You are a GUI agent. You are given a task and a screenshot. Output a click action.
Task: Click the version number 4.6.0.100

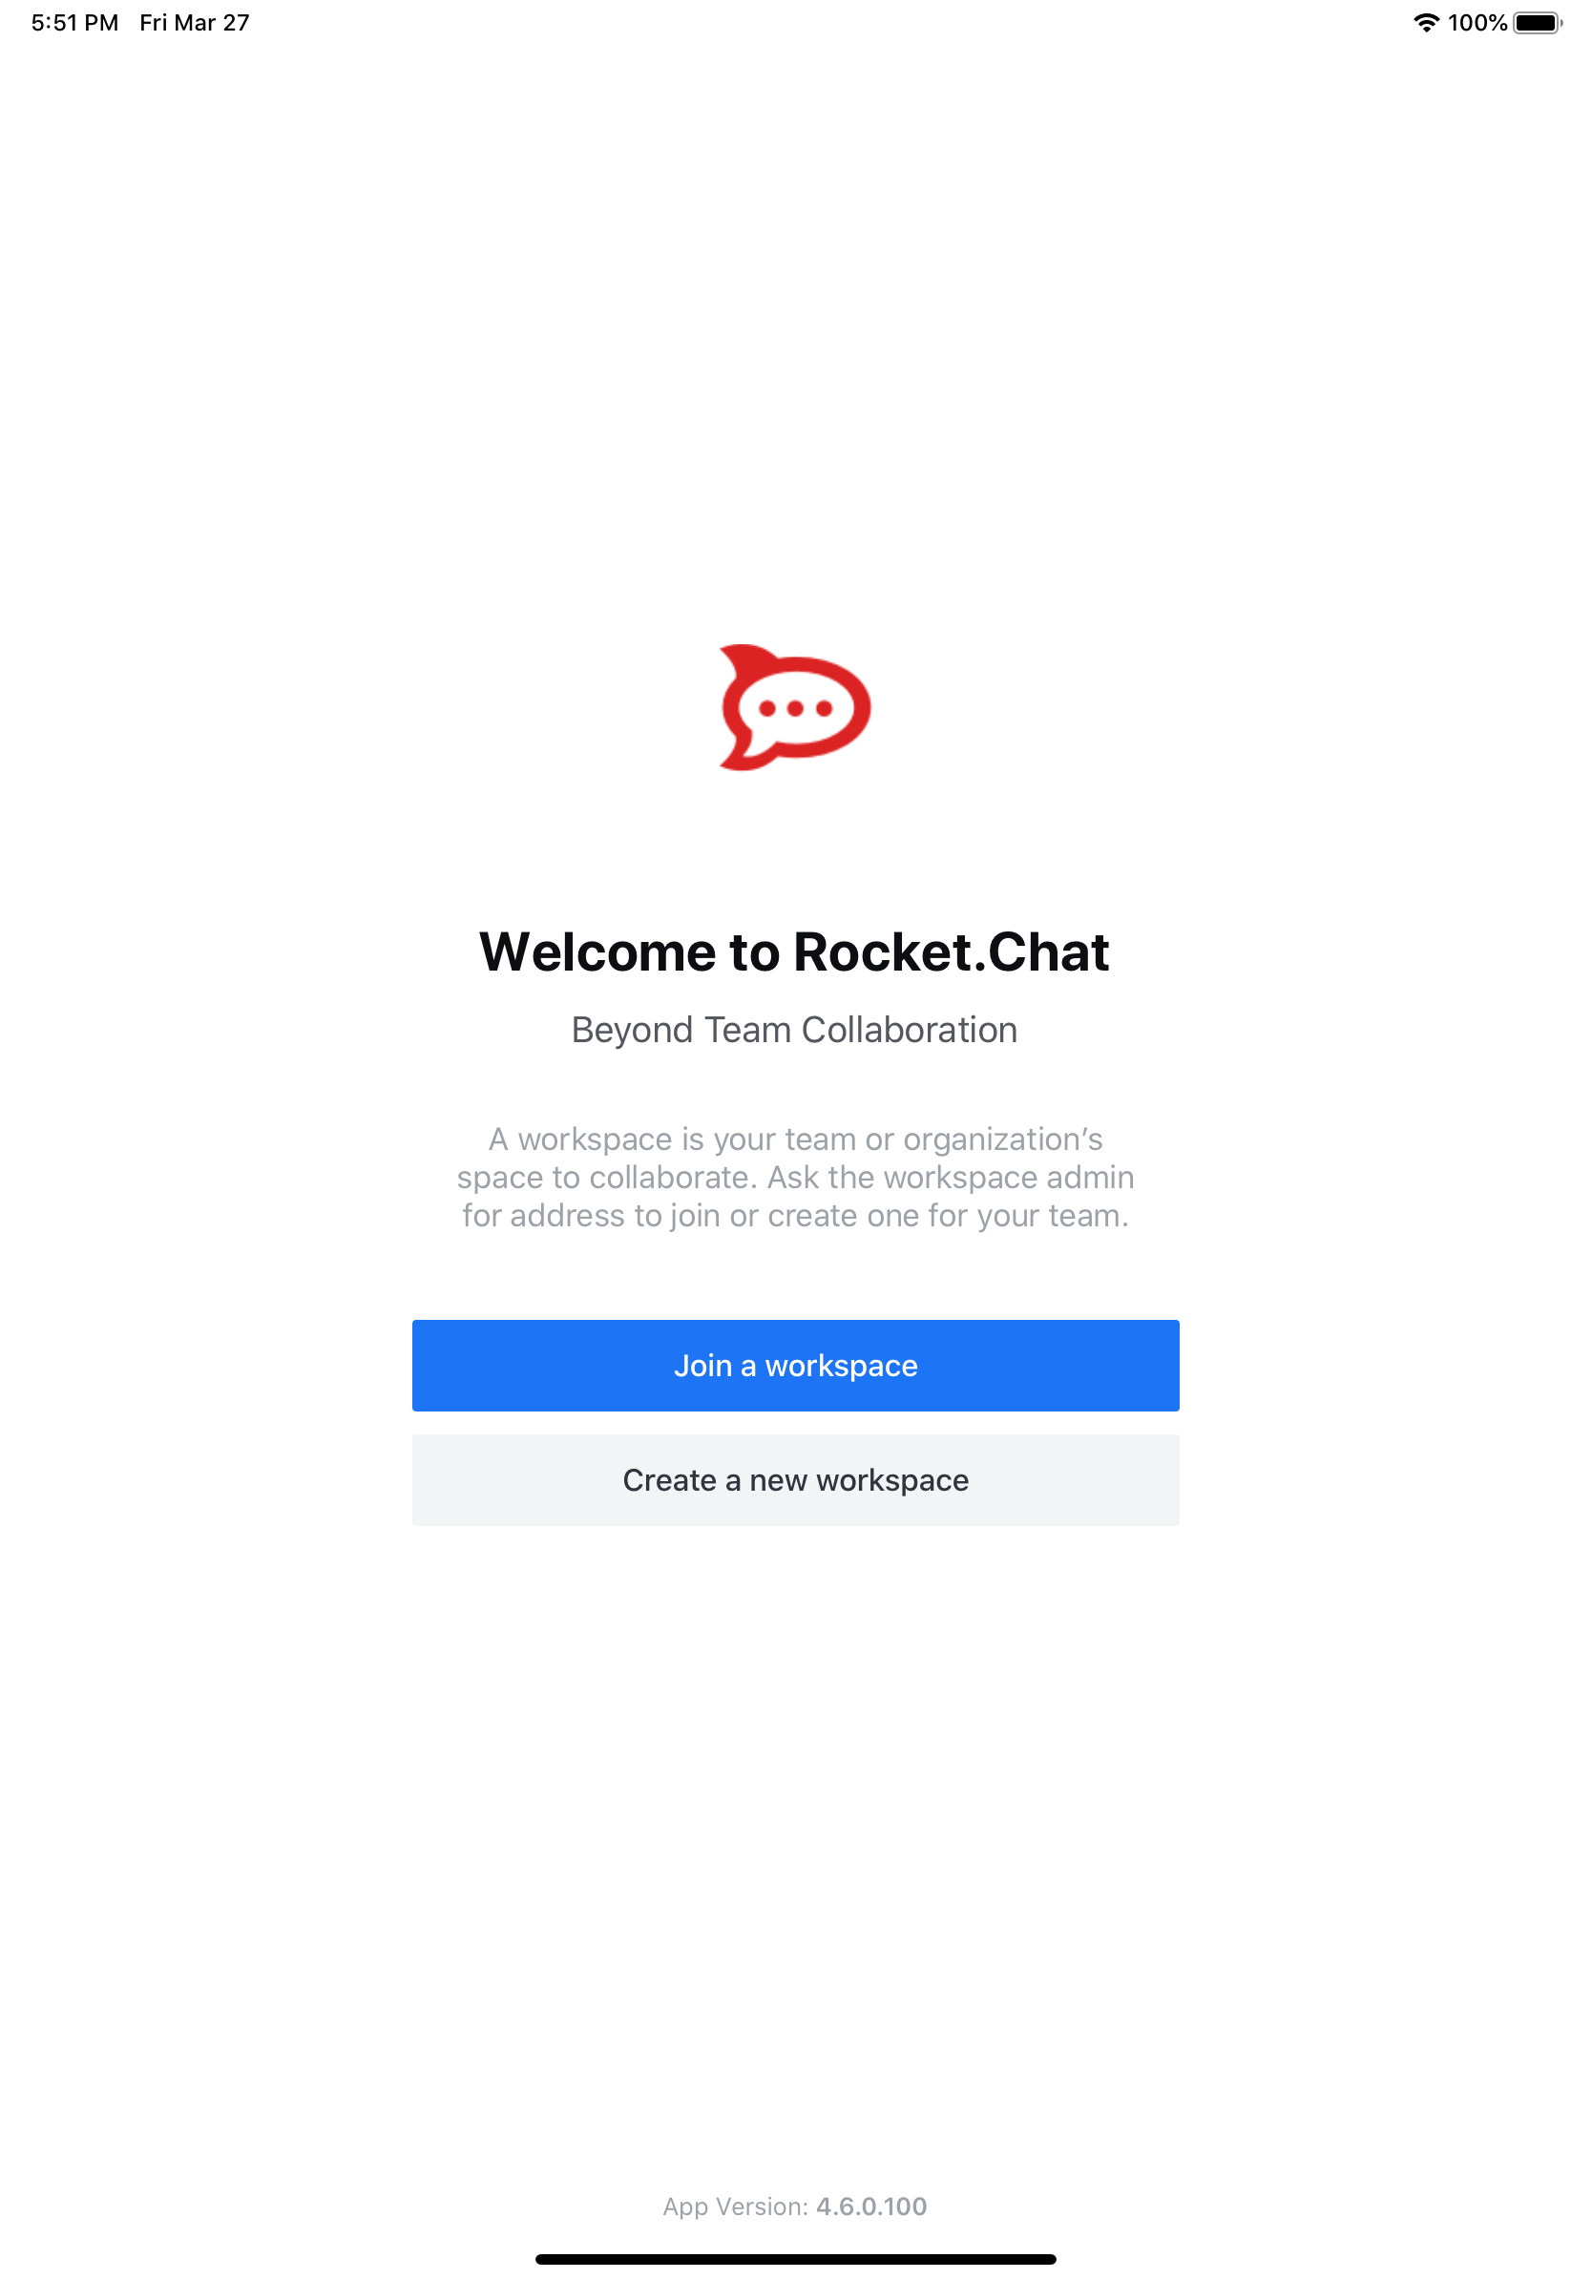pos(871,2206)
